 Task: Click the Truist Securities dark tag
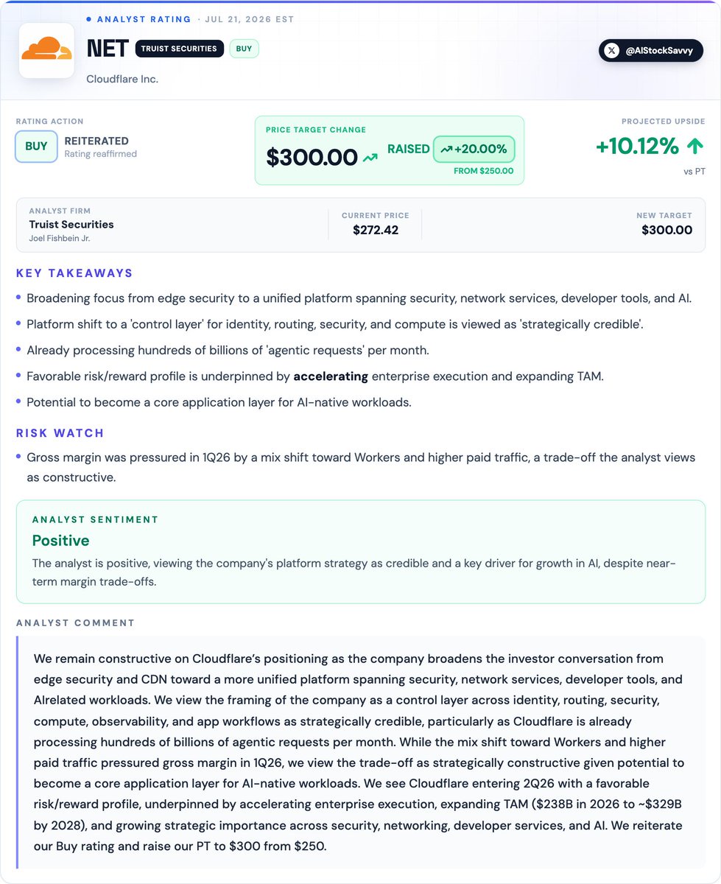pyautogui.click(x=179, y=49)
